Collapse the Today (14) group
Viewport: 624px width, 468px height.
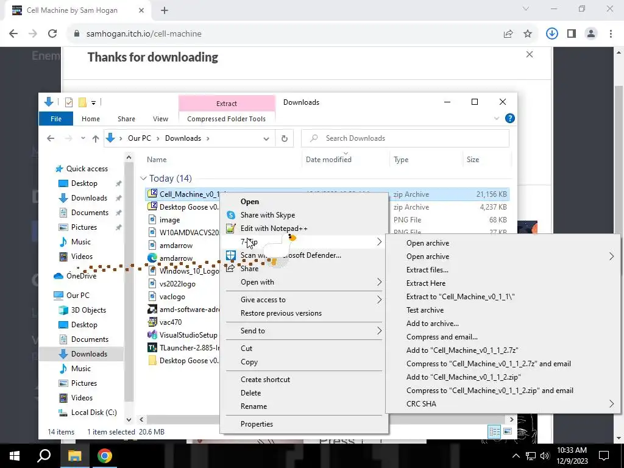[x=143, y=179]
